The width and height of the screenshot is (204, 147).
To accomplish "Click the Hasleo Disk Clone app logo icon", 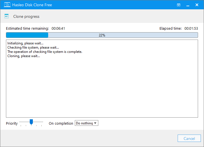I will tap(7, 5).
